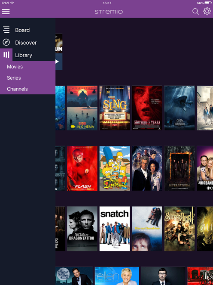Open the John Oliver channel thumbnail

[163, 276]
